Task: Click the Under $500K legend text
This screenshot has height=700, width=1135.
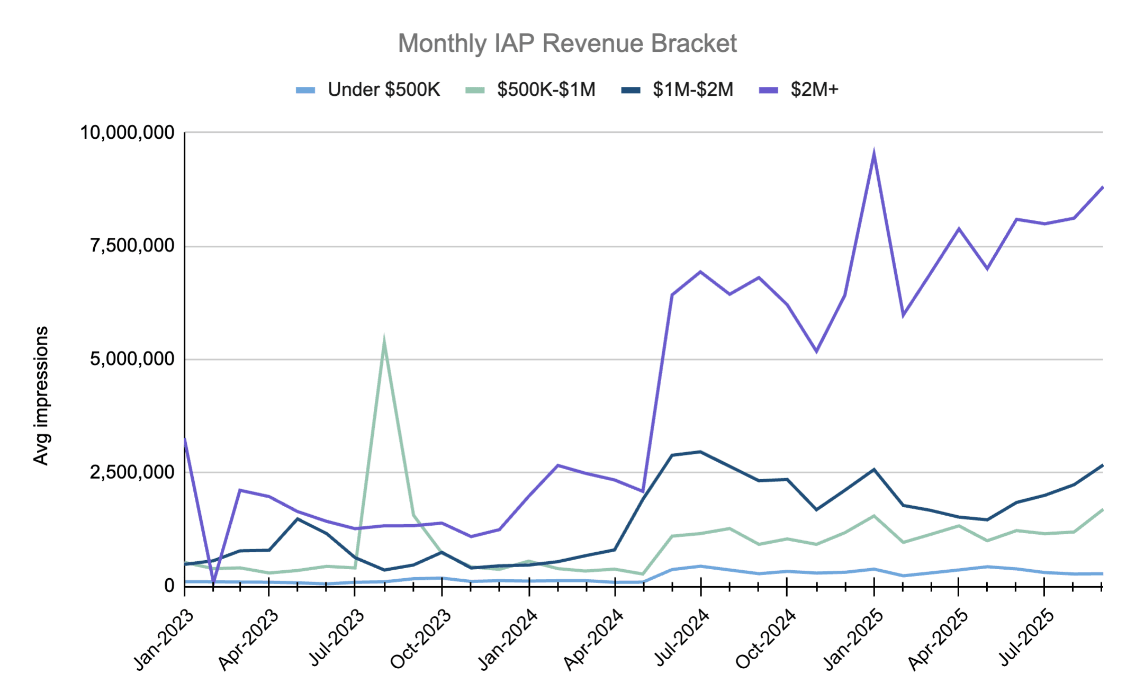Action: click(x=384, y=89)
